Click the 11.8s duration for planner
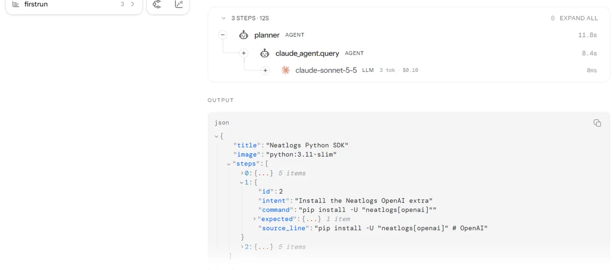 [x=588, y=35]
